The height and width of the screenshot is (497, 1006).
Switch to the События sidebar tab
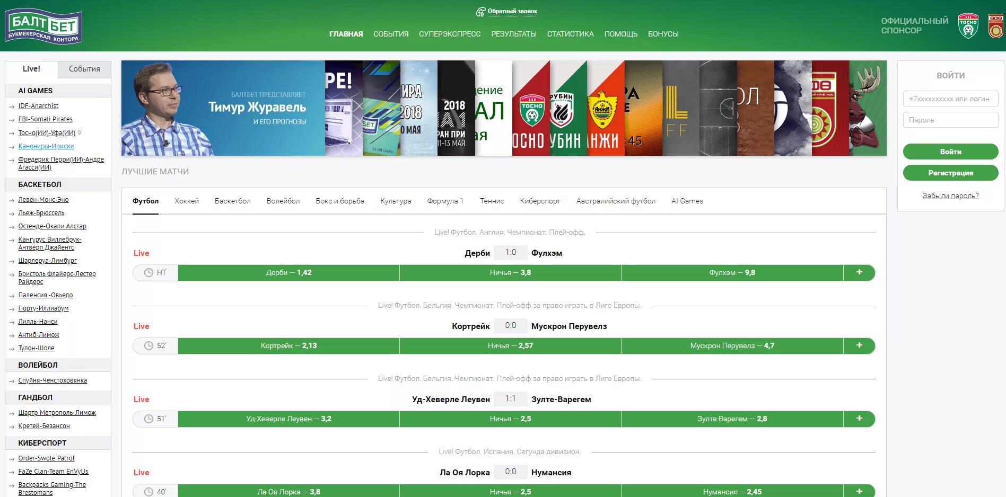[x=84, y=69]
